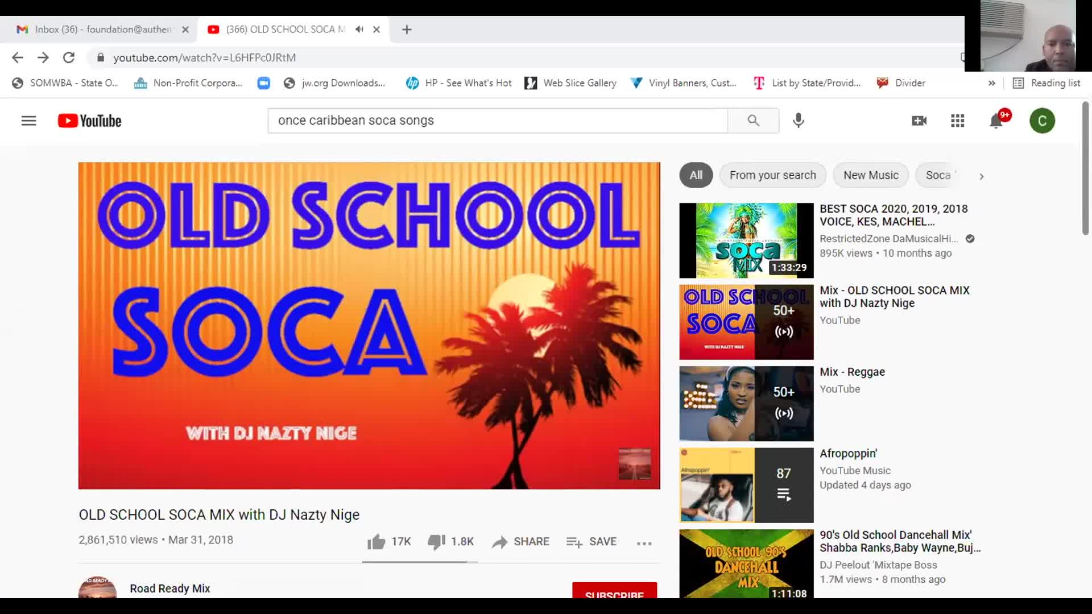Click the search magnifier button
Viewport: 1092px width, 614px height.
pyautogui.click(x=753, y=121)
